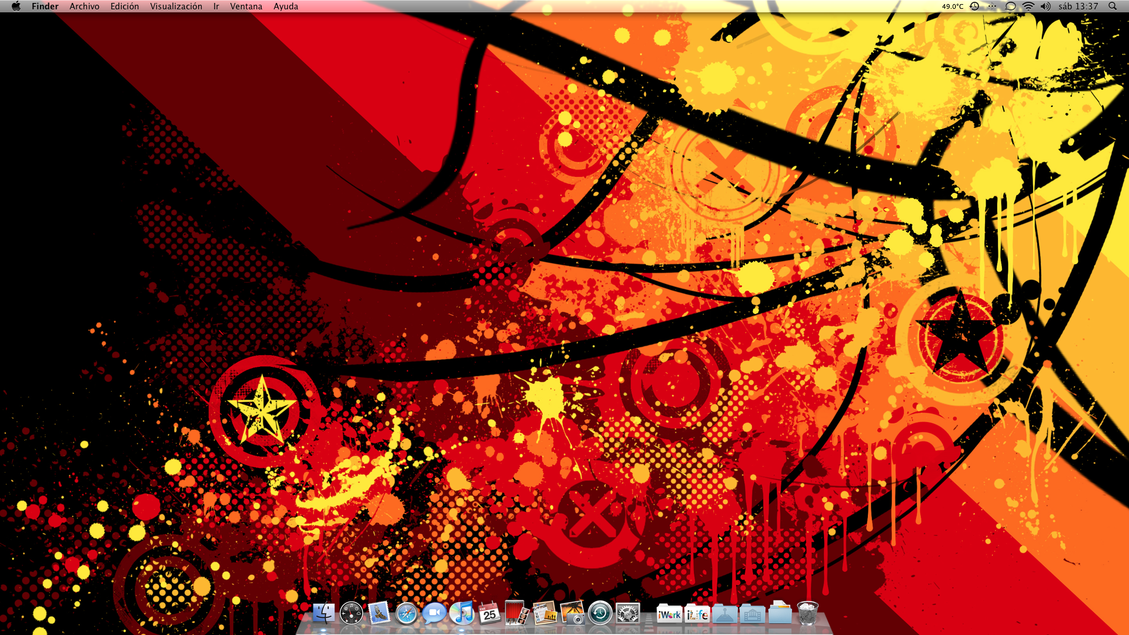Image resolution: width=1129 pixels, height=635 pixels.
Task: Open System Preferences gear icon
Action: (627, 613)
